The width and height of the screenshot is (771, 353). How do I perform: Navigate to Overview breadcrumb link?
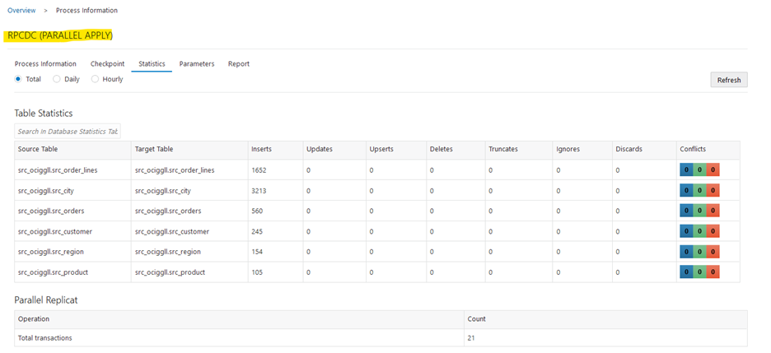pos(21,11)
